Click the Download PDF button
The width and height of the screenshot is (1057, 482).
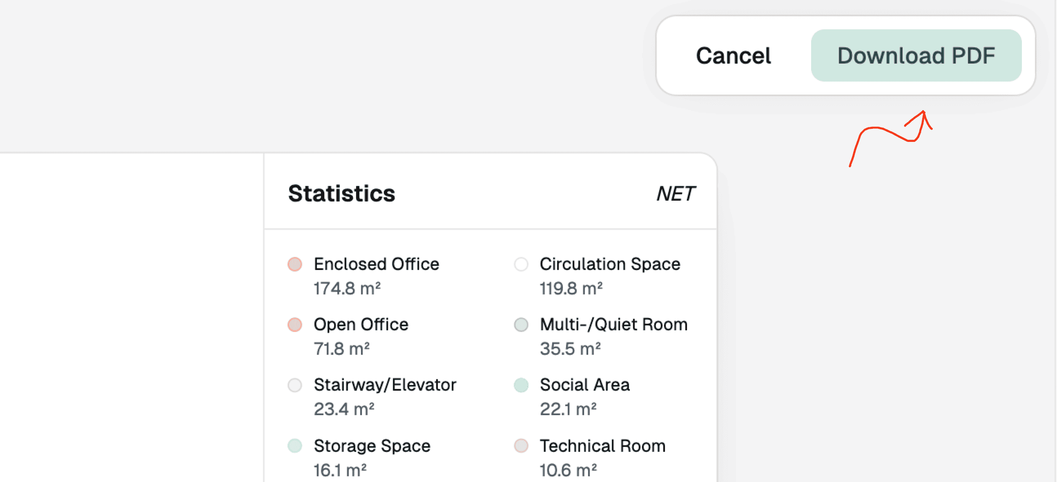pyautogui.click(x=916, y=55)
